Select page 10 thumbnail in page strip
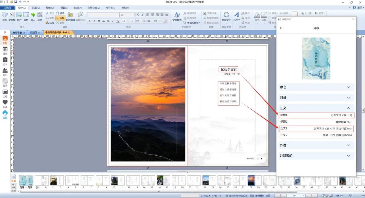 (x=114, y=180)
